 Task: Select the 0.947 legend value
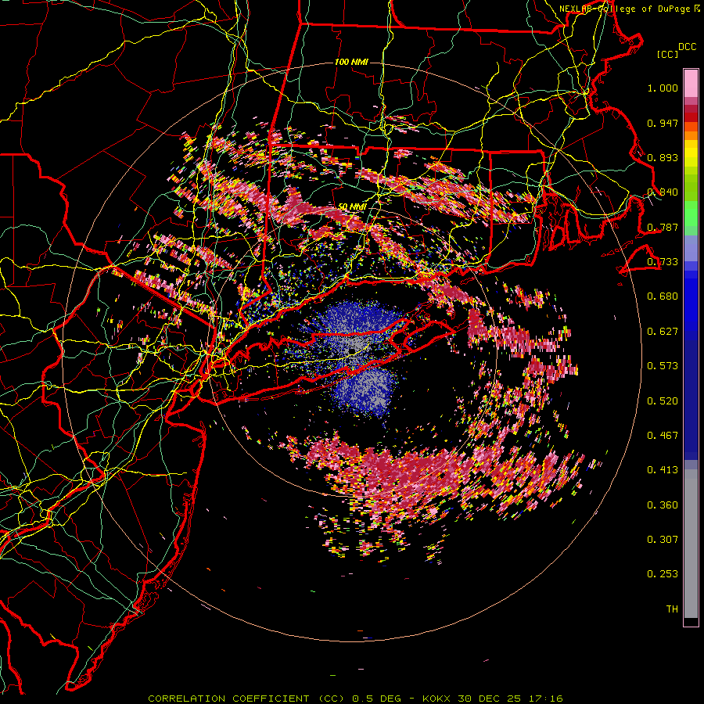(x=663, y=123)
